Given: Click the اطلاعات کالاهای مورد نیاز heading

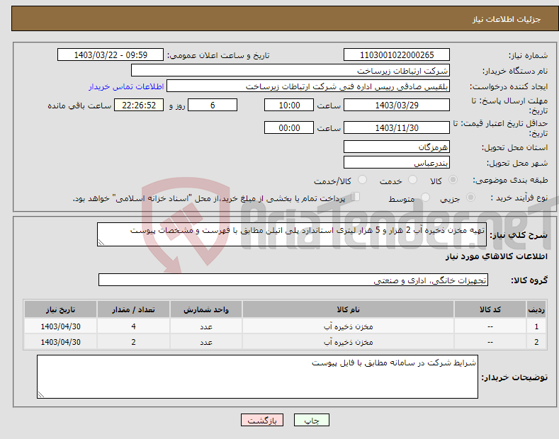Looking at the screenshot, I should (496, 256).
